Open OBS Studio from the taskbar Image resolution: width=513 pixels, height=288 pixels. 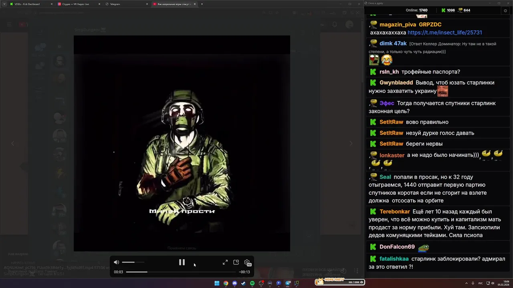[261, 283]
